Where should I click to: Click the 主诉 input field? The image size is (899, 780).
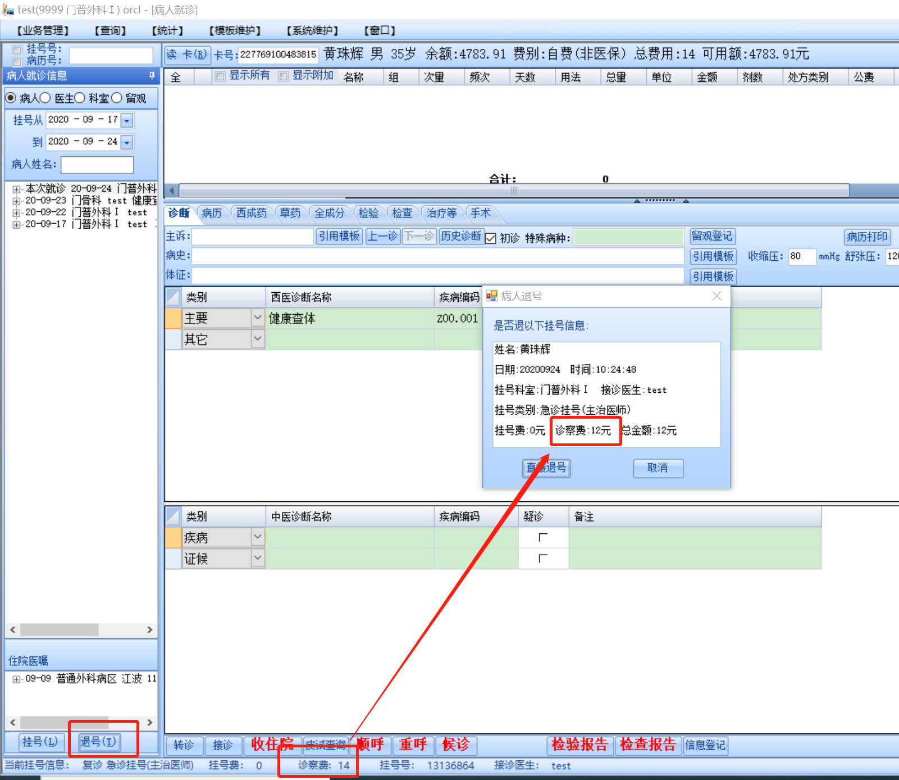point(253,237)
